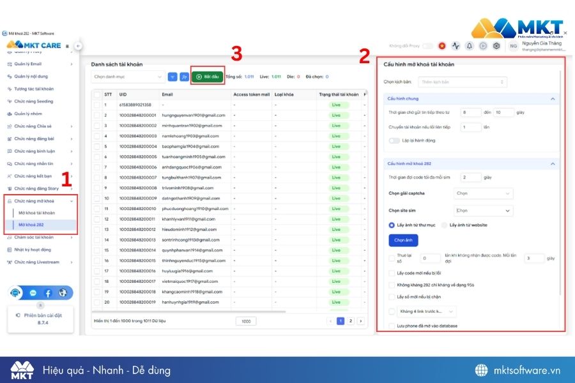Screen dimensions: 575x383
Task: Open the activity pulse icon in header
Action: (x=456, y=46)
